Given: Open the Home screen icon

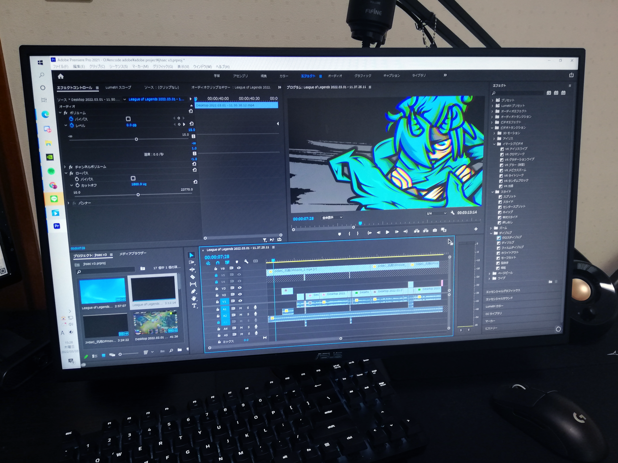Looking at the screenshot, I should [x=61, y=76].
